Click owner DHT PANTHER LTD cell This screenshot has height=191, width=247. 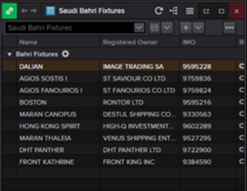132,150
